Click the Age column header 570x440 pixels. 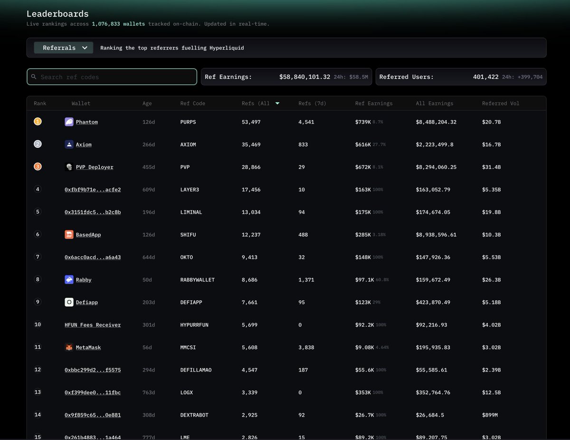tap(147, 103)
